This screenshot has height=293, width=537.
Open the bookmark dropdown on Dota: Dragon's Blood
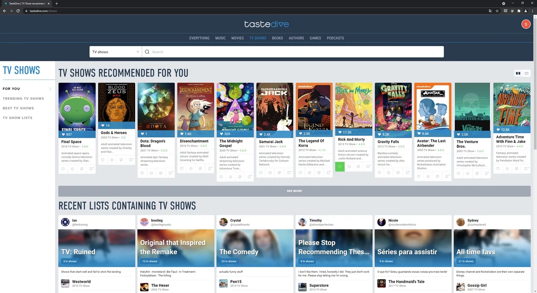(x=170, y=173)
